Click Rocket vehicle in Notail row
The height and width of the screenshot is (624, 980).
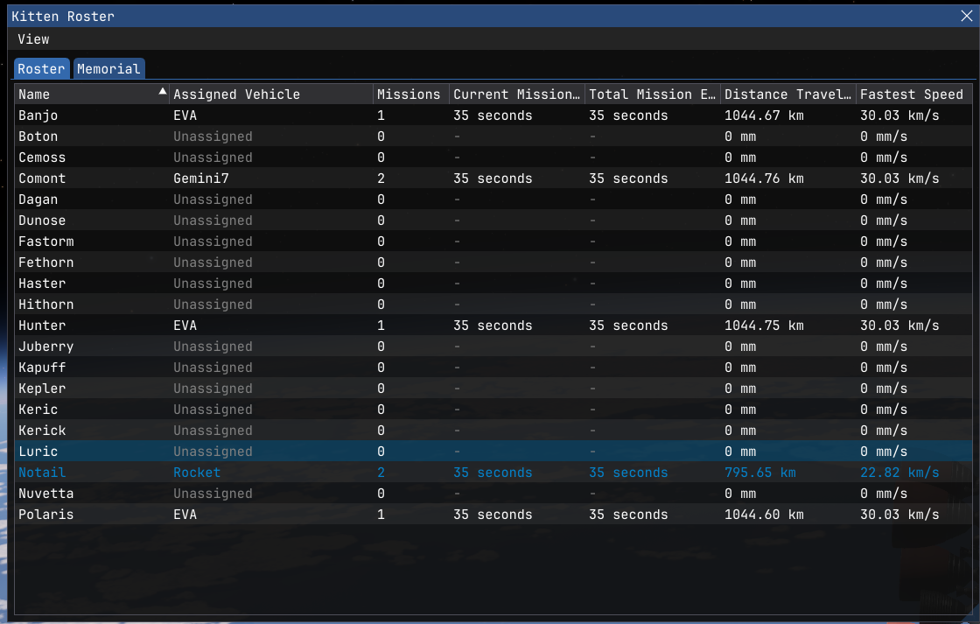[197, 473]
